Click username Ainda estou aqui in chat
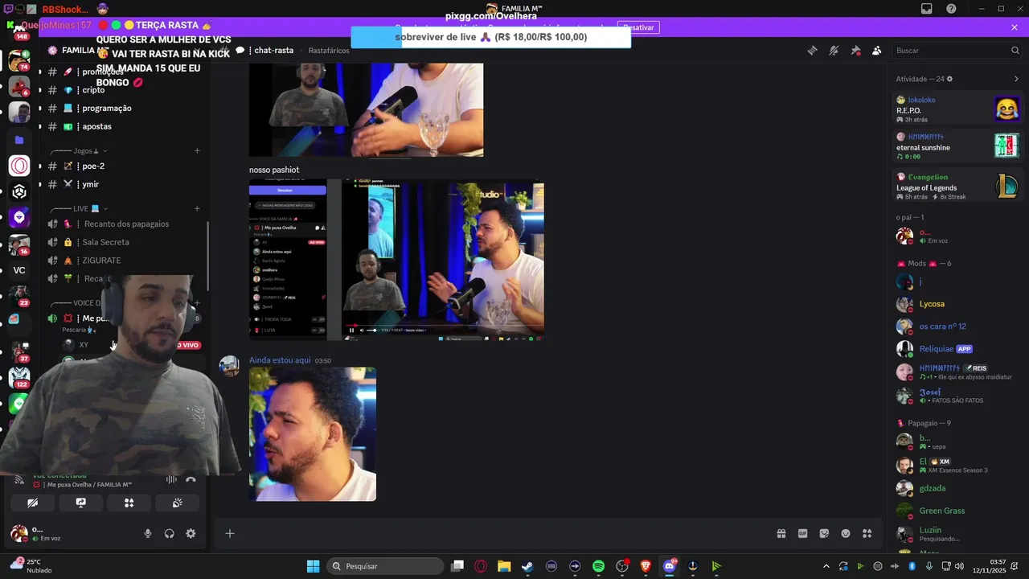 pyautogui.click(x=280, y=360)
